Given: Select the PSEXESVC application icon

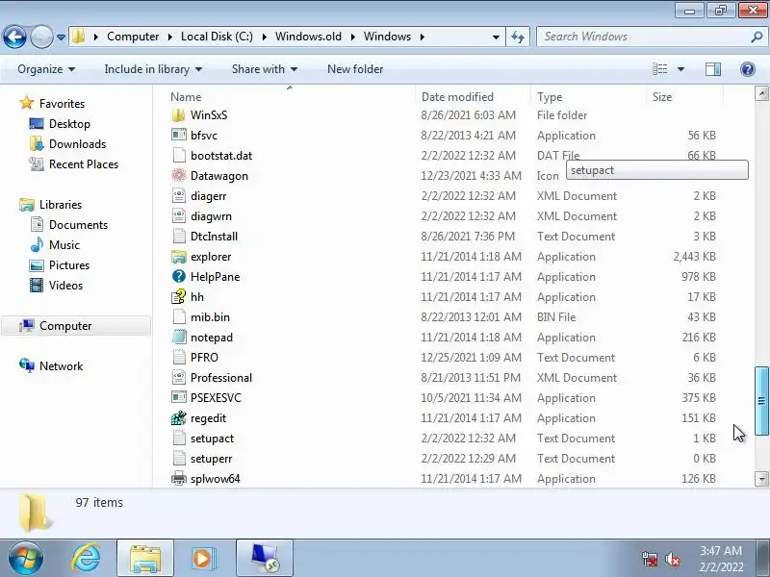Looking at the screenshot, I should click(x=179, y=397).
